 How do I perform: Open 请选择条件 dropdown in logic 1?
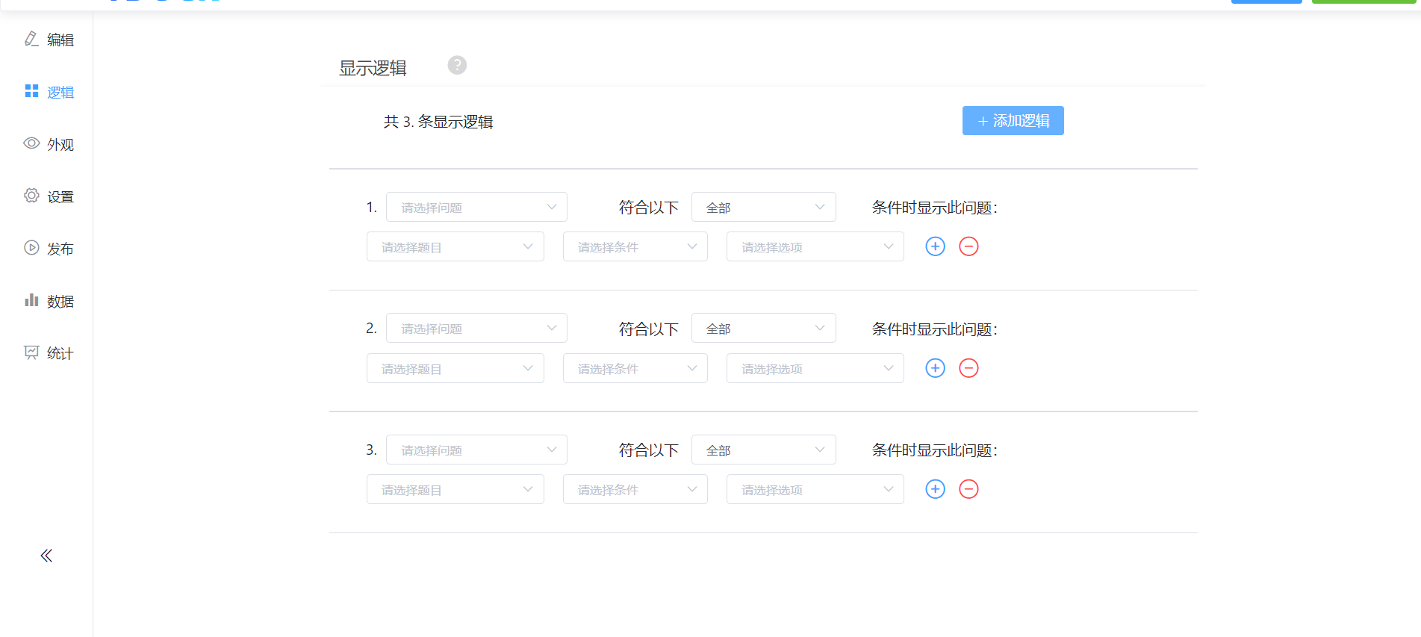[x=635, y=246]
